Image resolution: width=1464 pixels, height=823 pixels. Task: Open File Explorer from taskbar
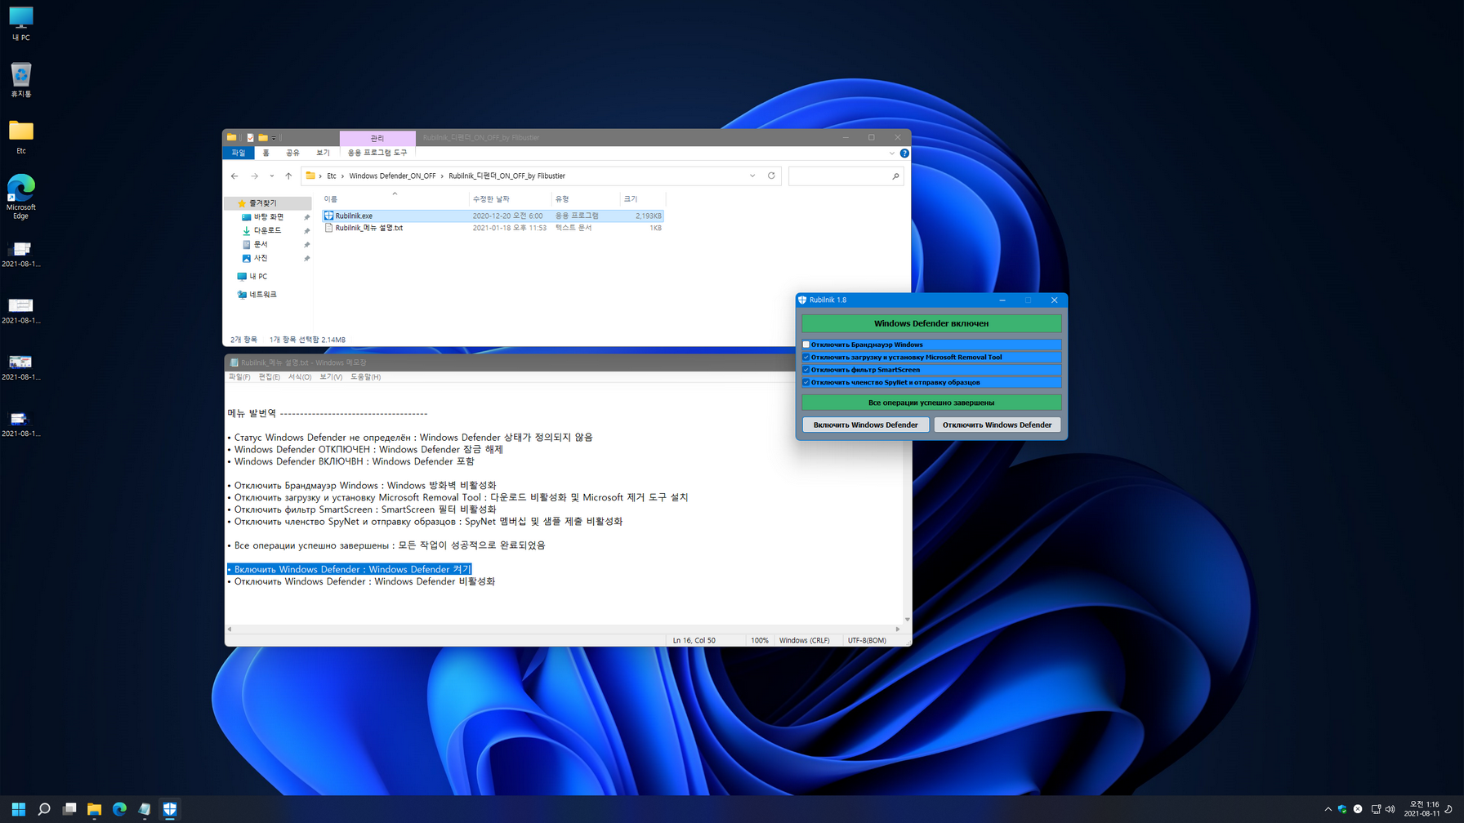(x=94, y=809)
